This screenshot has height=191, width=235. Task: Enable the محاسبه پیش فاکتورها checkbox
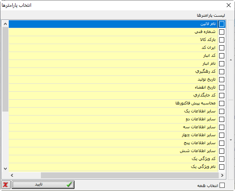click(x=222, y=104)
